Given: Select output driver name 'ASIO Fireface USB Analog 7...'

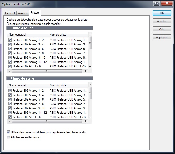Looking at the screenshot, I should point(68,104).
